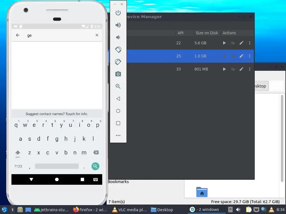Click the emulator power button
The height and width of the screenshot is (214, 286).
pos(118,13)
